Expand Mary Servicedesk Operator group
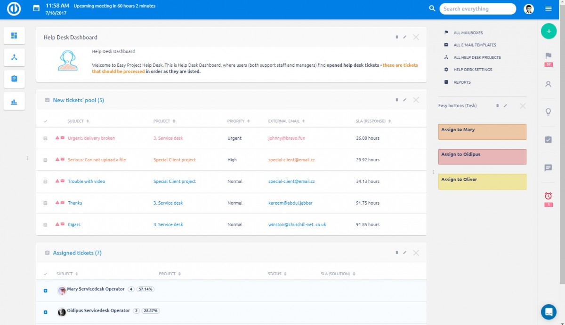Image resolution: width=565 pixels, height=325 pixels. (46, 291)
